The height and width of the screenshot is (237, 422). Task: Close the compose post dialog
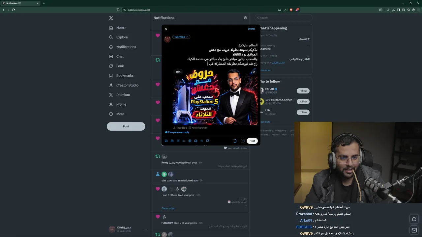tap(166, 29)
